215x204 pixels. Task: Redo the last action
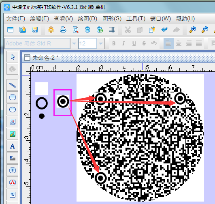click(177, 30)
